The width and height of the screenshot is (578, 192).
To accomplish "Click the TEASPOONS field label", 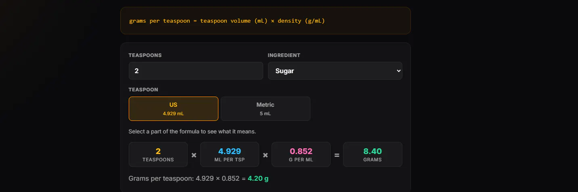I will [145, 55].
